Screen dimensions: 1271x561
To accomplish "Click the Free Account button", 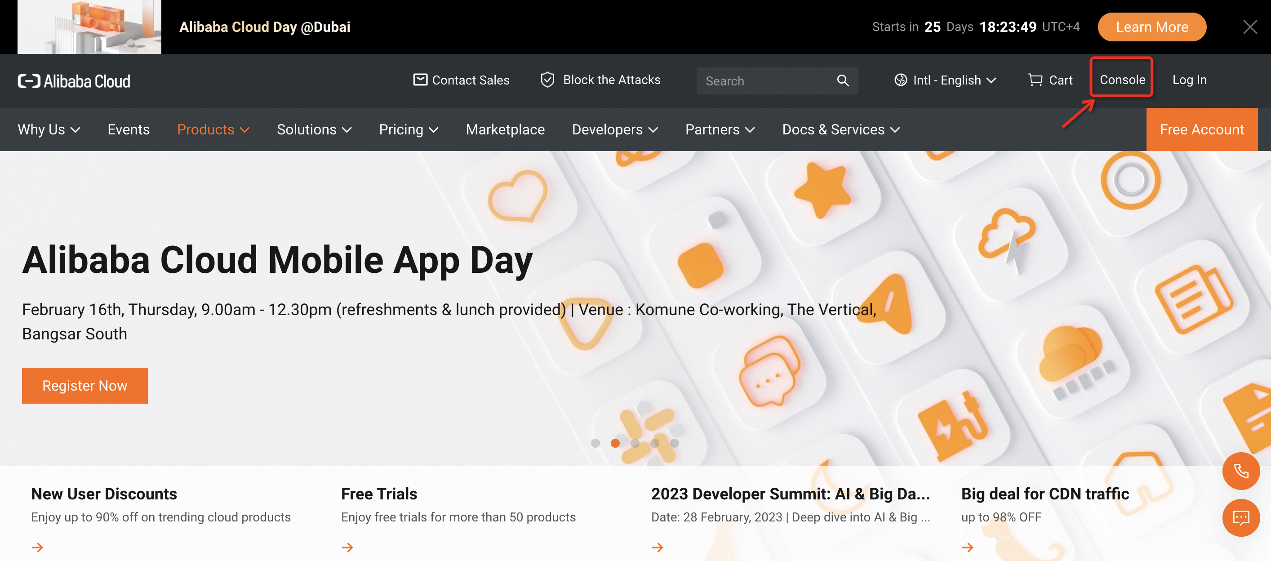I will pos(1201,129).
